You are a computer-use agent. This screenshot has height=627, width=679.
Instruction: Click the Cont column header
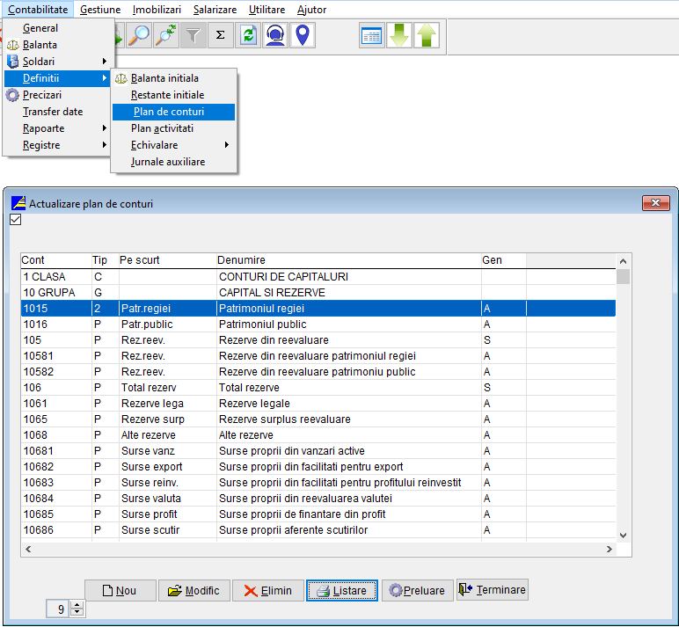[x=56, y=260]
